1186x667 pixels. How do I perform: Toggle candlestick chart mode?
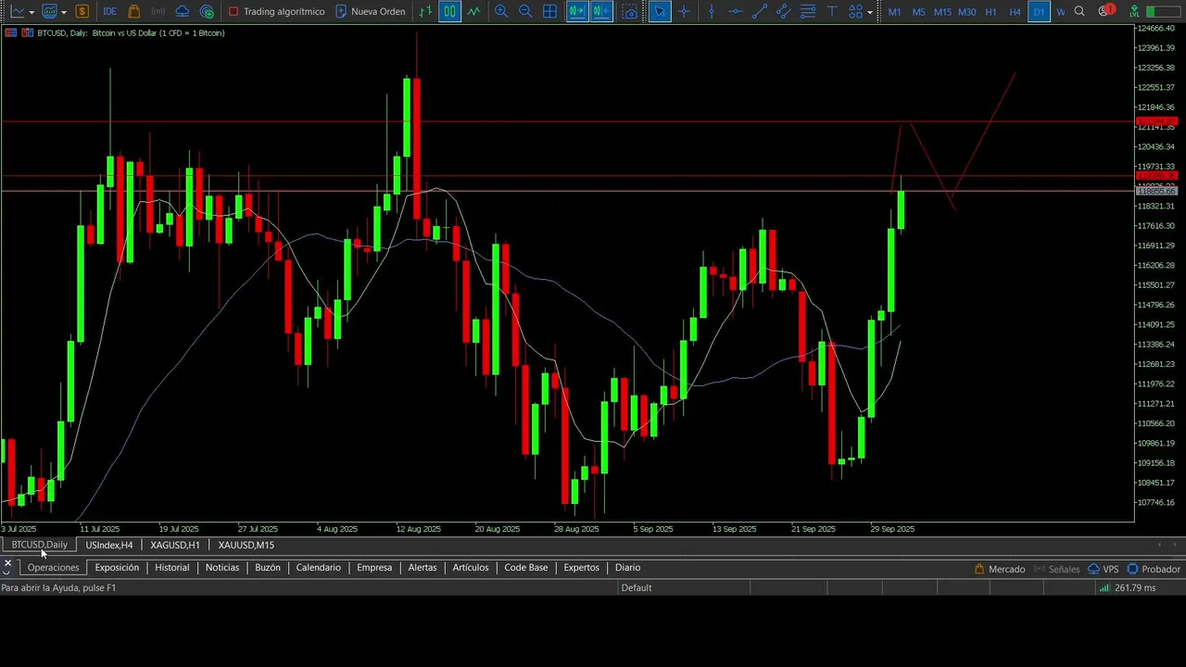tap(449, 11)
